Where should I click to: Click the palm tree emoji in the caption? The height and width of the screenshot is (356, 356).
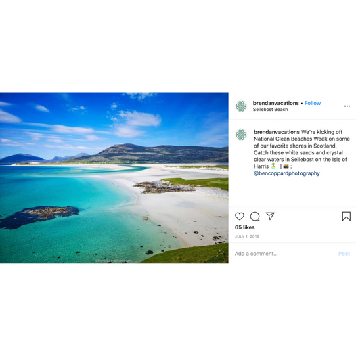click(x=273, y=166)
